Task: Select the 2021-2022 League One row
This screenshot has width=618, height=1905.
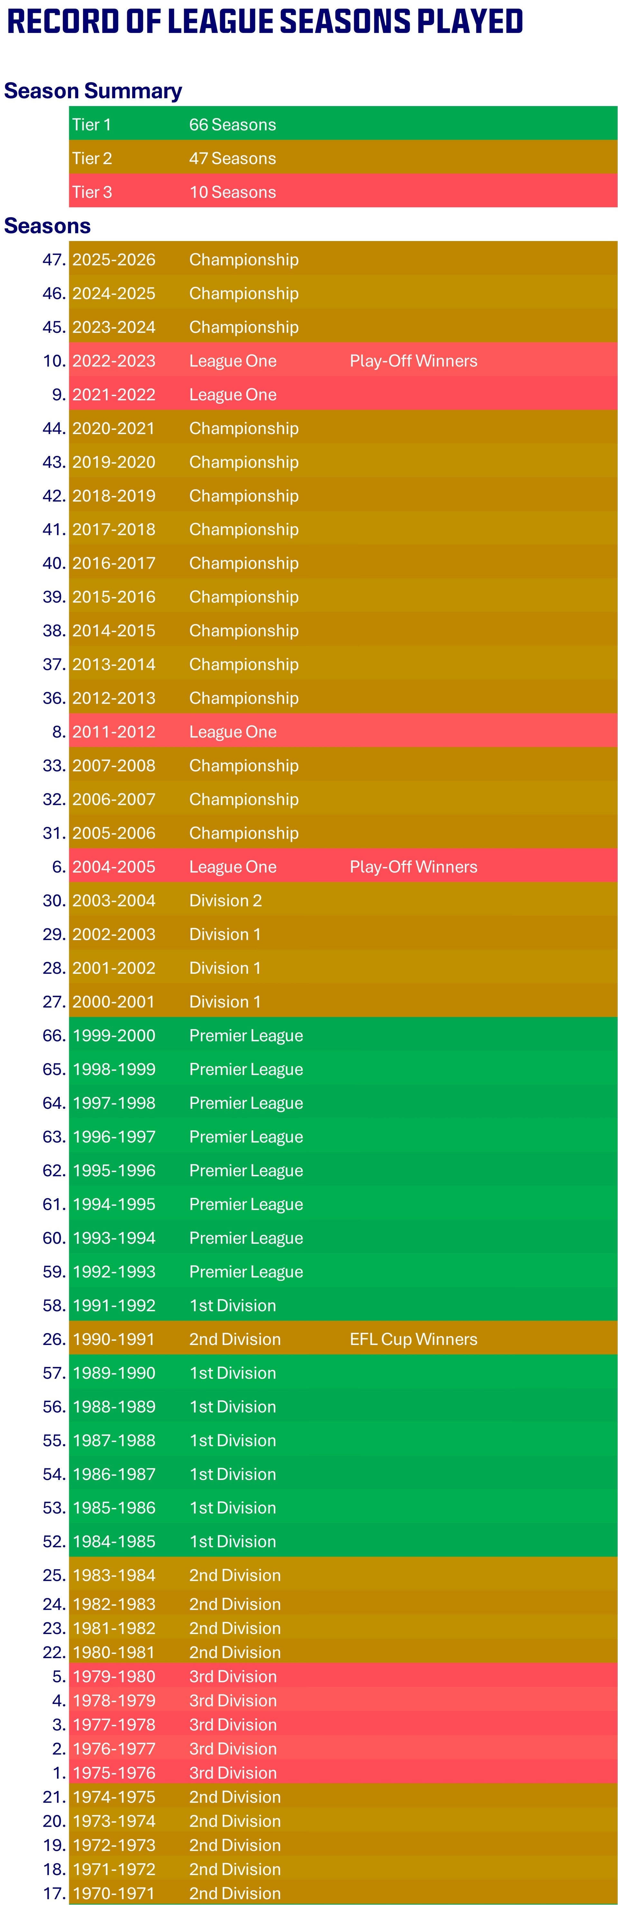Action: pyautogui.click(x=343, y=394)
